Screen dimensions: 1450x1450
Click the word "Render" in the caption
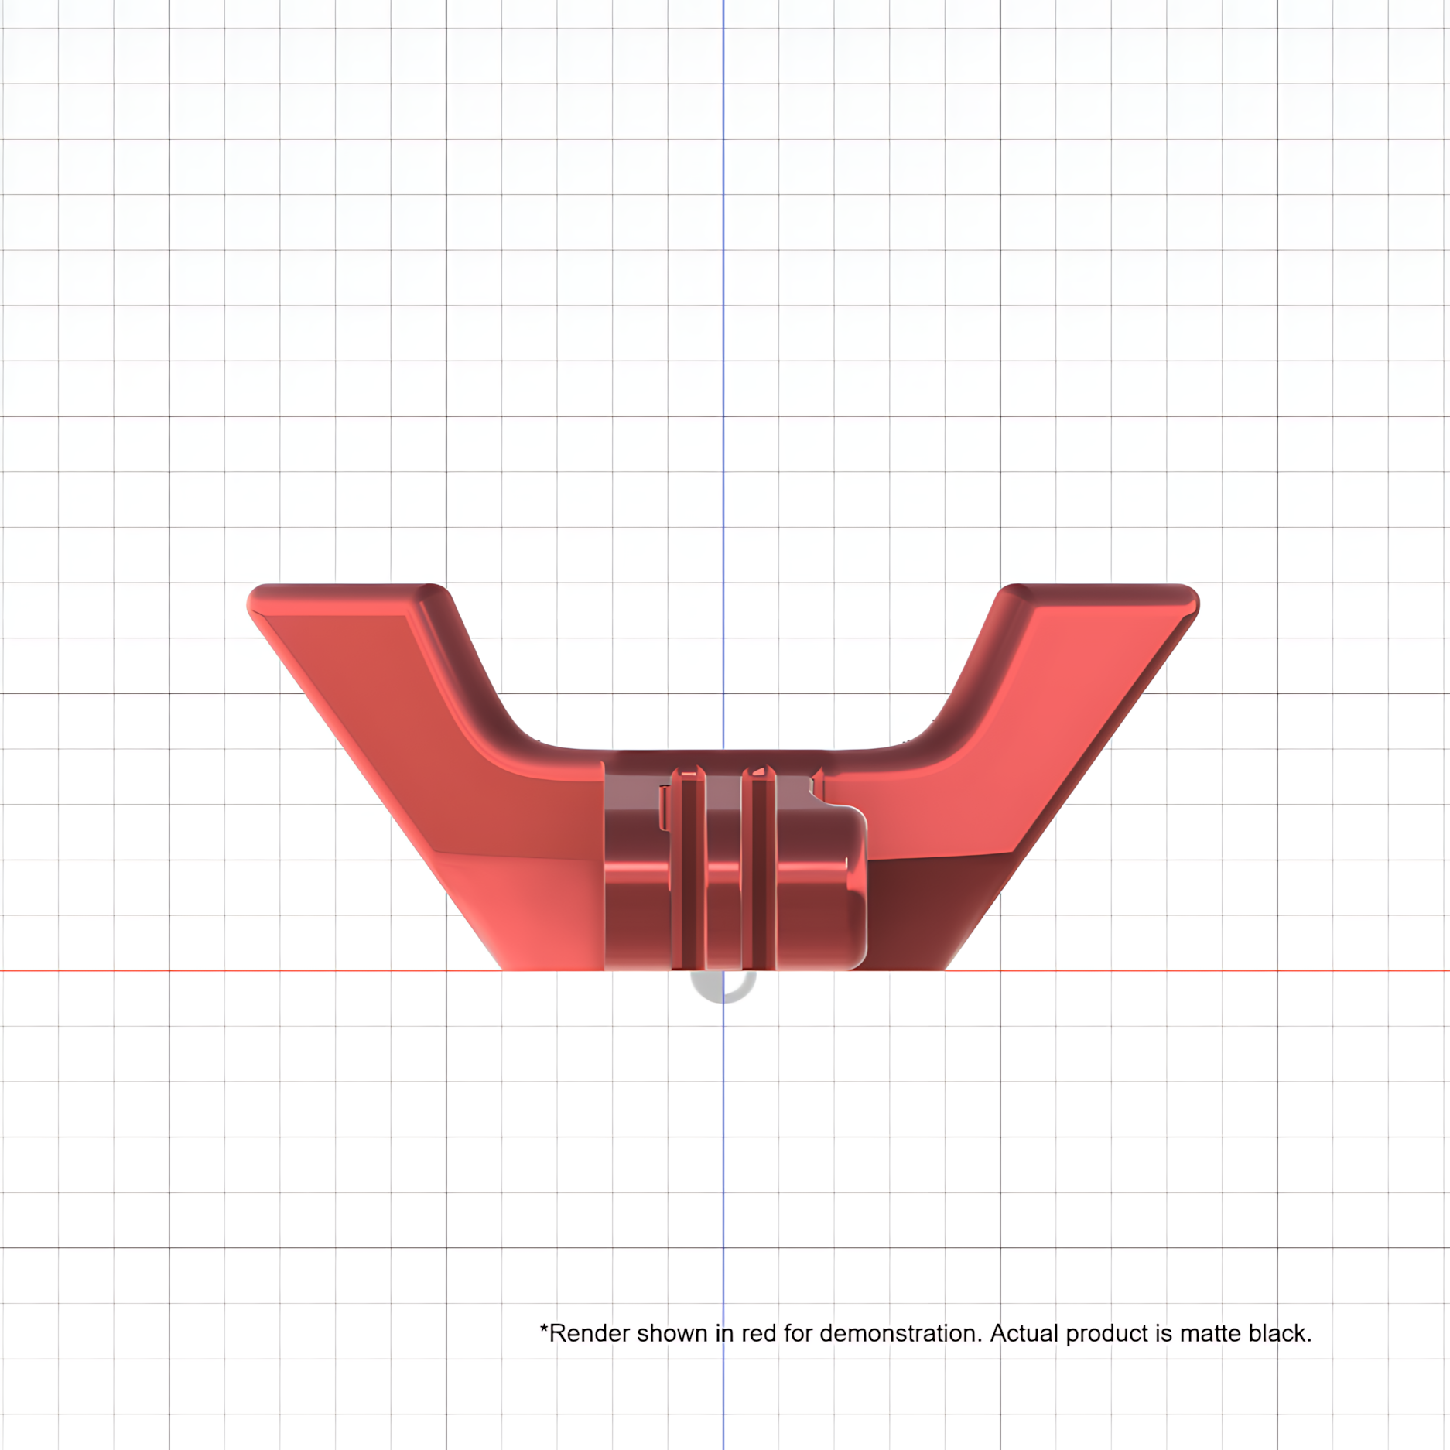pos(590,1333)
